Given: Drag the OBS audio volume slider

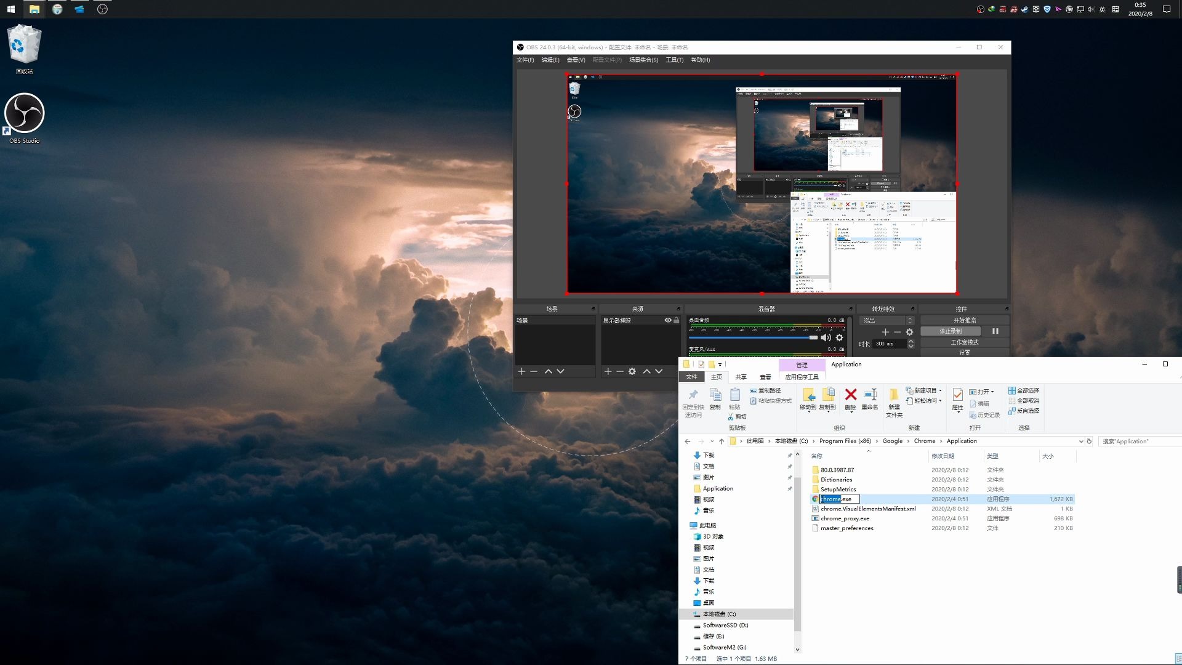Looking at the screenshot, I should point(813,338).
